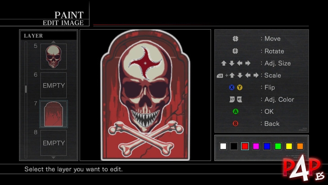The height and width of the screenshot is (185, 328).
Task: Select the layer 5 skull thumbnail
Action: point(53,57)
